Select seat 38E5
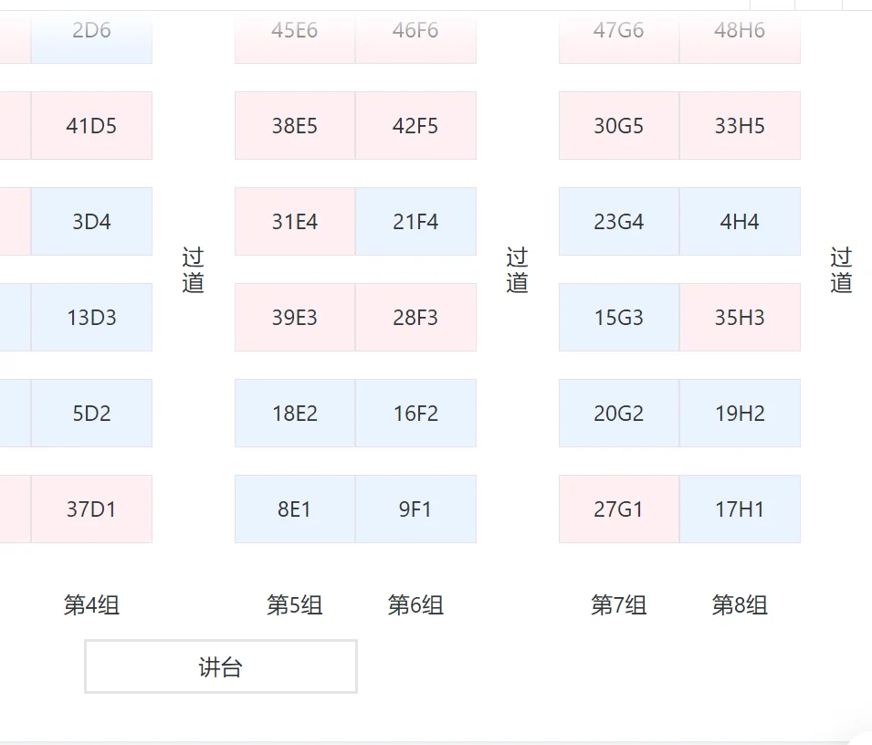Viewport: 872px width, 745px height. [295, 126]
